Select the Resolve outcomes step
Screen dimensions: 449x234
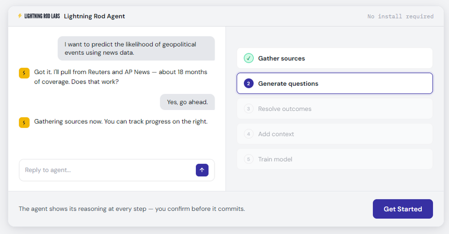tap(335, 109)
